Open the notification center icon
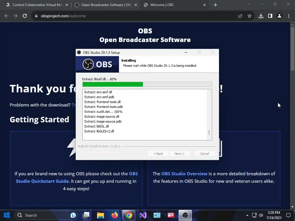The height and width of the screenshot is (221, 295). coord(288,215)
